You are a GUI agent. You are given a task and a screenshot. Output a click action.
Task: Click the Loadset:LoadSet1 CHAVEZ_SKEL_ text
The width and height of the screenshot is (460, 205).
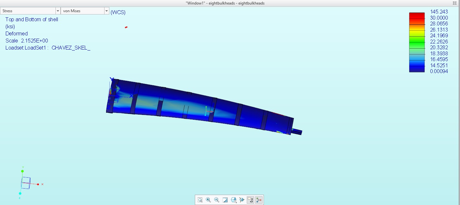coord(48,48)
